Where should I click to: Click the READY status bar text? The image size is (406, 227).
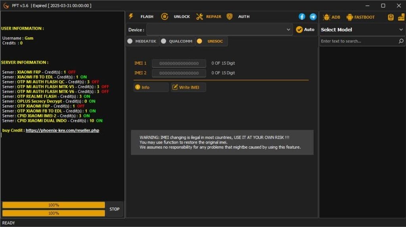(x=9, y=223)
